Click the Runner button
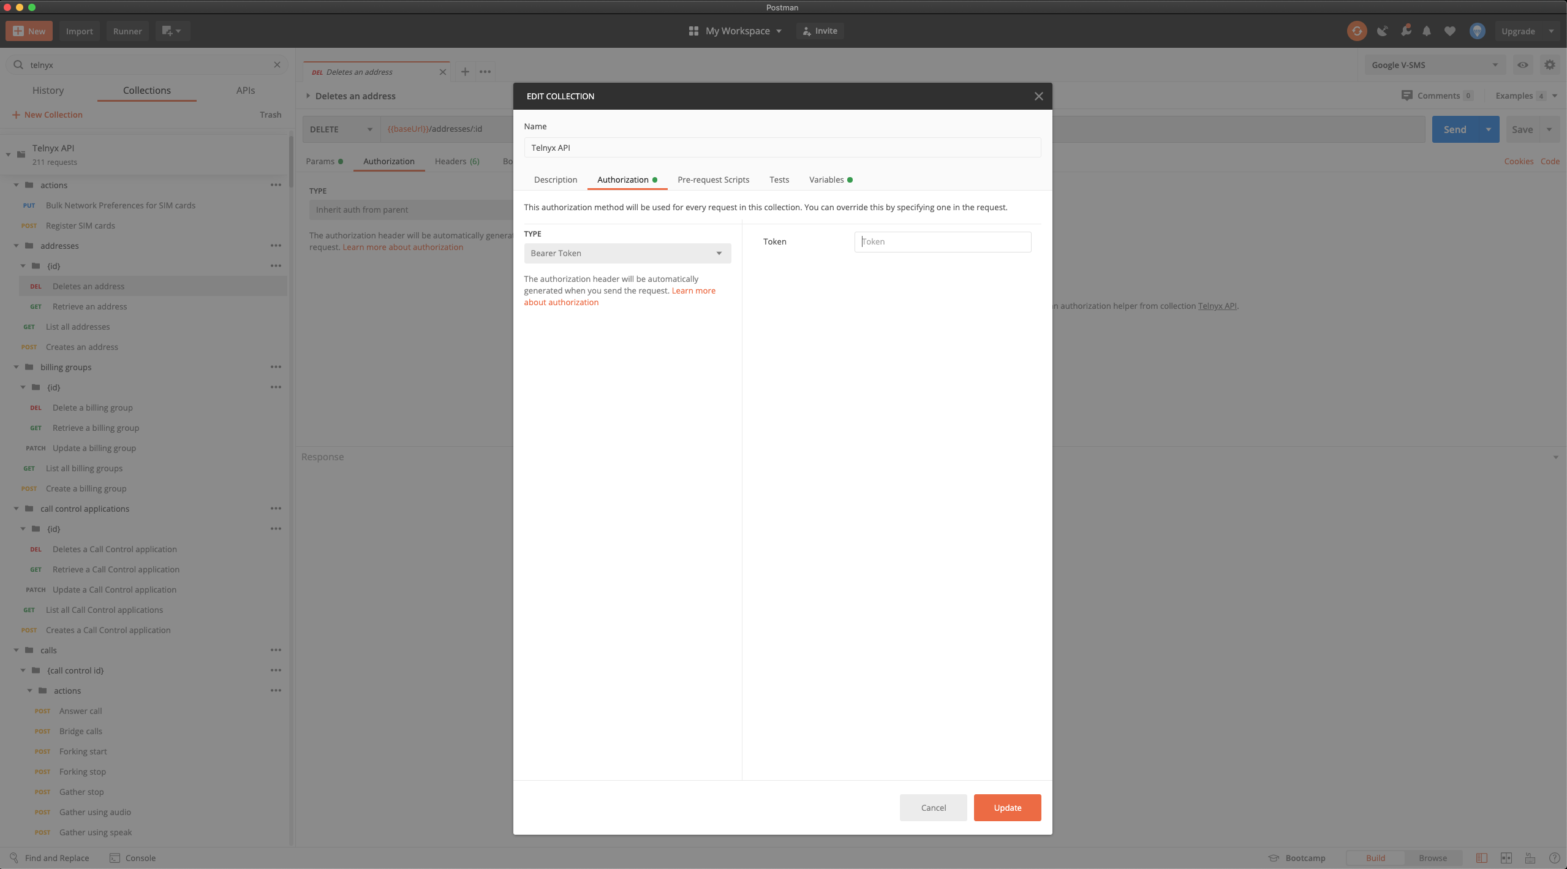Screen dimensions: 1567x869 click(127, 31)
